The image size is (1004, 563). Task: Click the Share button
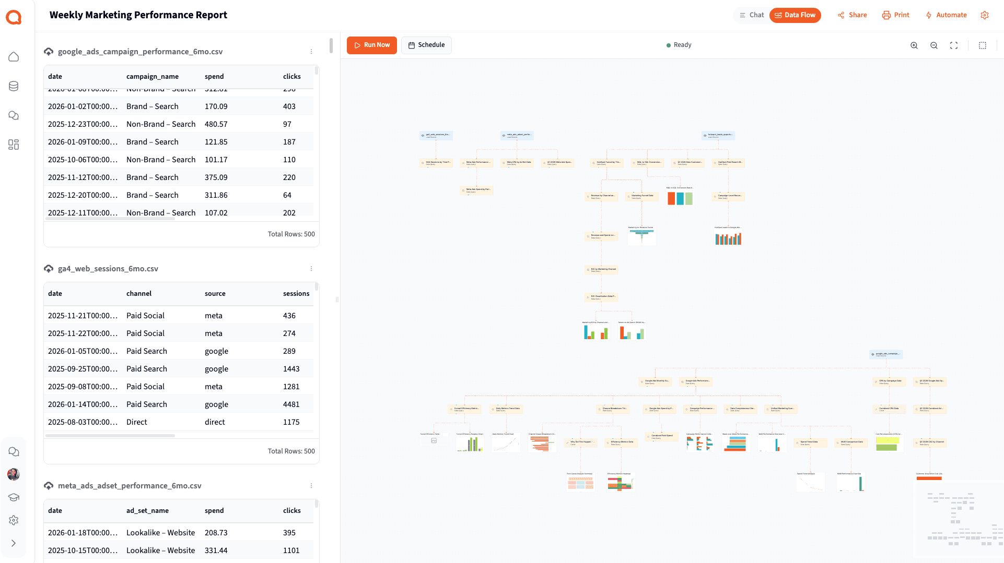pos(853,15)
